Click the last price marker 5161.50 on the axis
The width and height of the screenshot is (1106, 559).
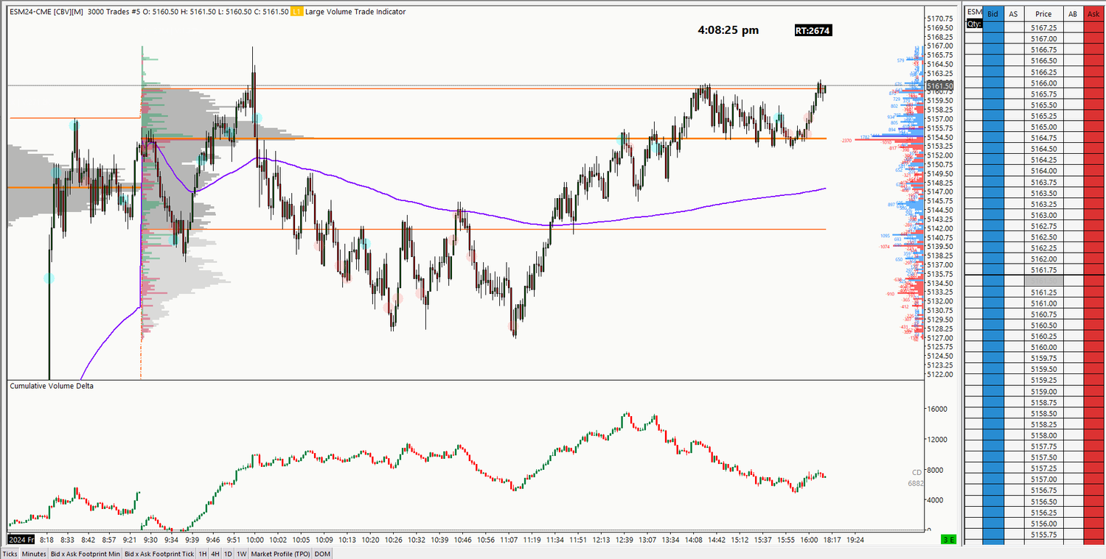tap(939, 85)
